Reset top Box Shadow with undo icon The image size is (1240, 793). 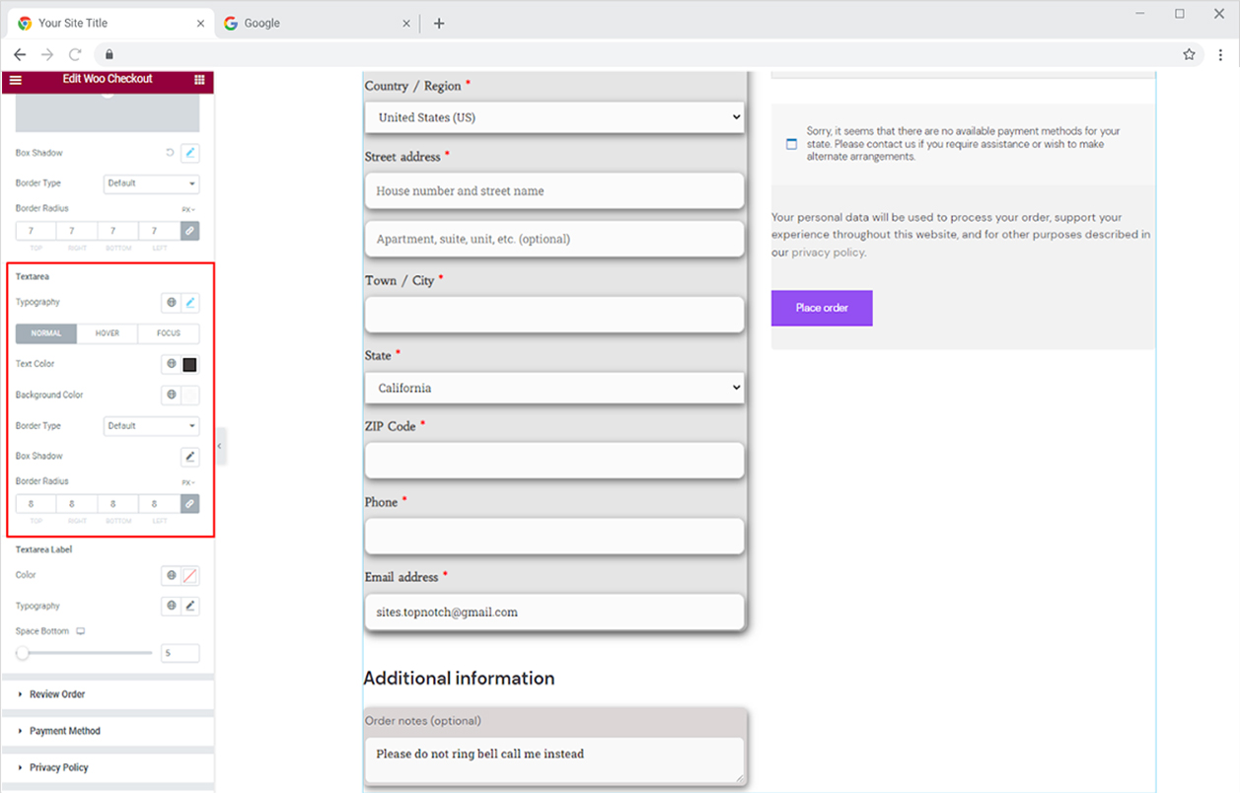point(170,153)
